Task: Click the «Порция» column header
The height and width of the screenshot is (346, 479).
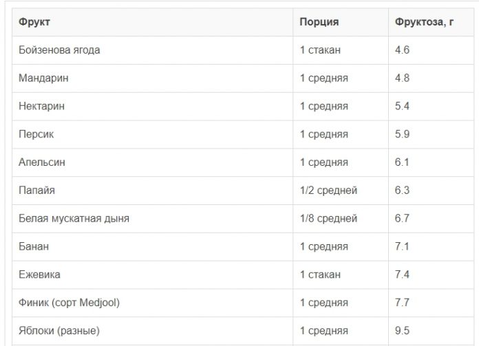Action: click(319, 22)
